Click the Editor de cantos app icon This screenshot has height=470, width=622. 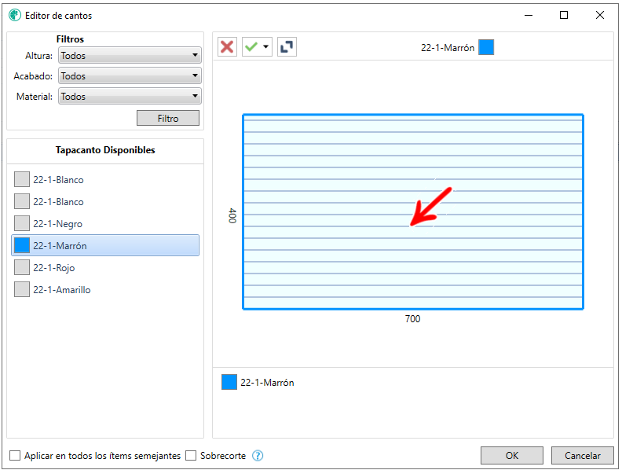click(15, 15)
